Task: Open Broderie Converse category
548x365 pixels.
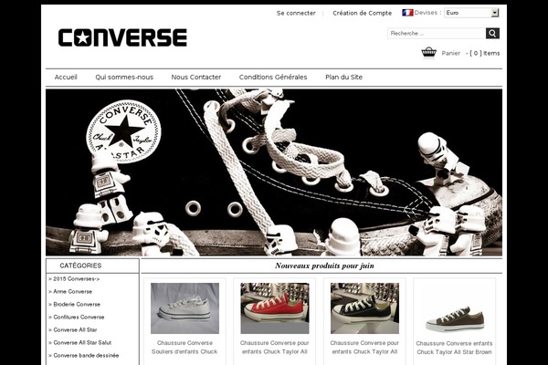Action: (x=75, y=304)
